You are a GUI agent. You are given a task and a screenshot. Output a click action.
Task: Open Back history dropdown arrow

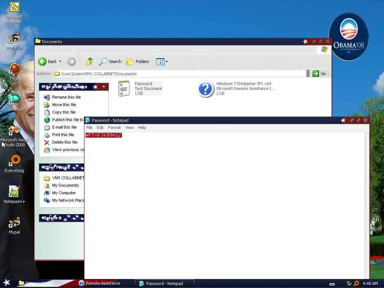60,61
